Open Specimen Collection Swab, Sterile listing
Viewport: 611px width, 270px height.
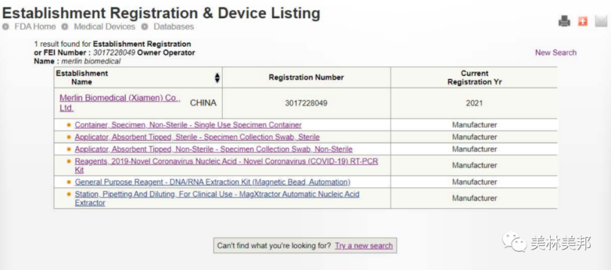pos(197,137)
